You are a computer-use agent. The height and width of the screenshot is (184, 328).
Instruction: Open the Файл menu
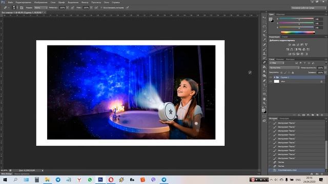coord(10,2)
